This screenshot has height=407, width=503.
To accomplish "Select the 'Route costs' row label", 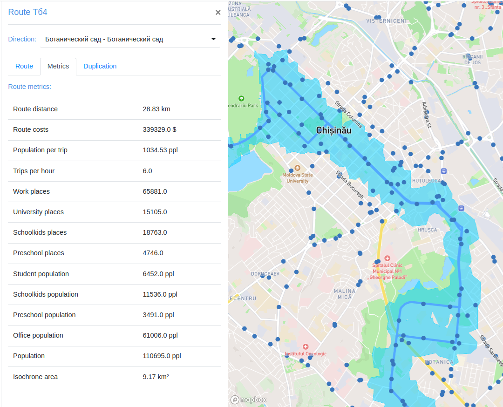I will (31, 129).
